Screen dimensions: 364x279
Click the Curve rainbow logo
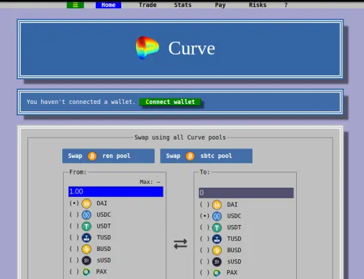point(147,48)
